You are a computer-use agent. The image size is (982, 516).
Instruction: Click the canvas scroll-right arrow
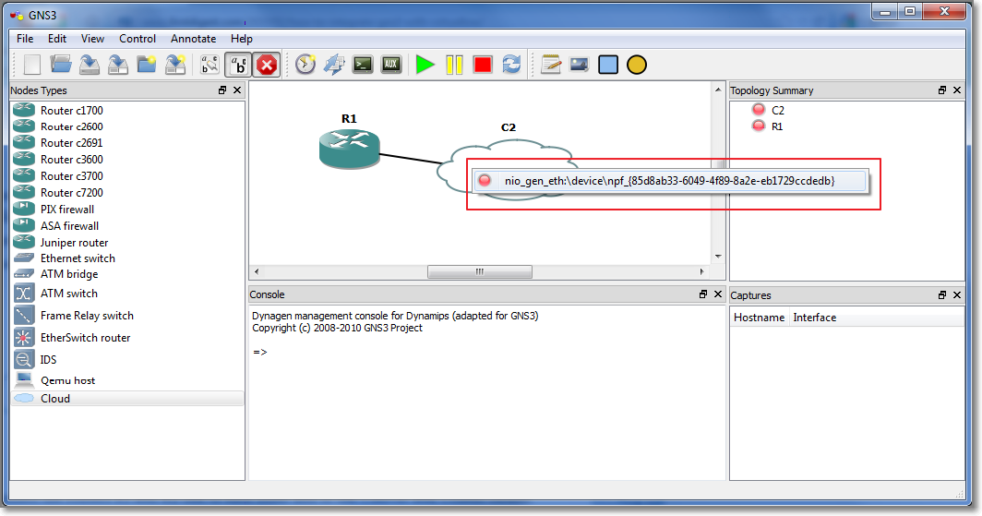701,271
